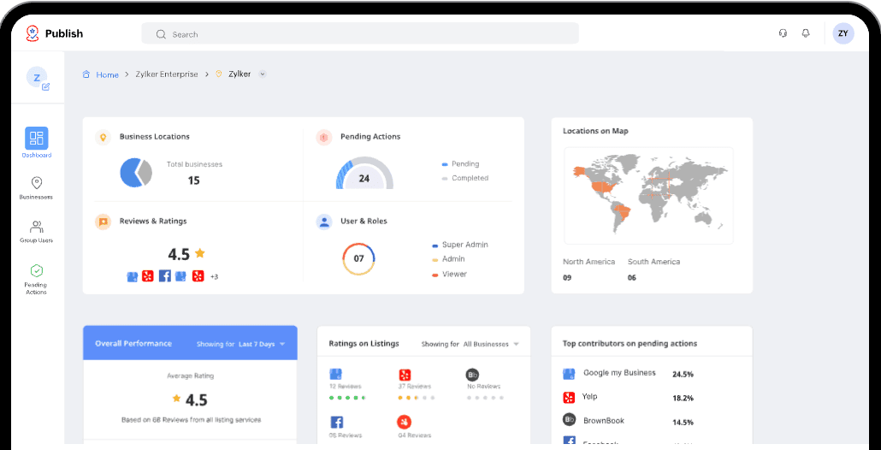This screenshot has width=881, height=450.
Task: Click the User & Roles donut chart
Action: (x=358, y=258)
